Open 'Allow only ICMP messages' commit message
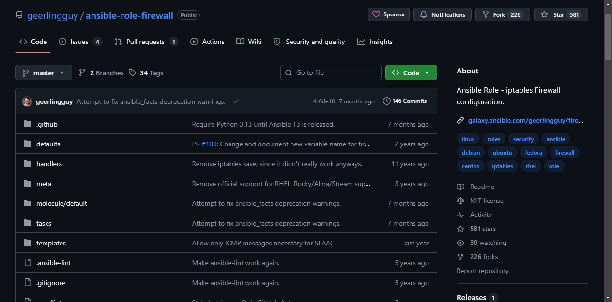612x302 pixels. pyautogui.click(x=263, y=243)
